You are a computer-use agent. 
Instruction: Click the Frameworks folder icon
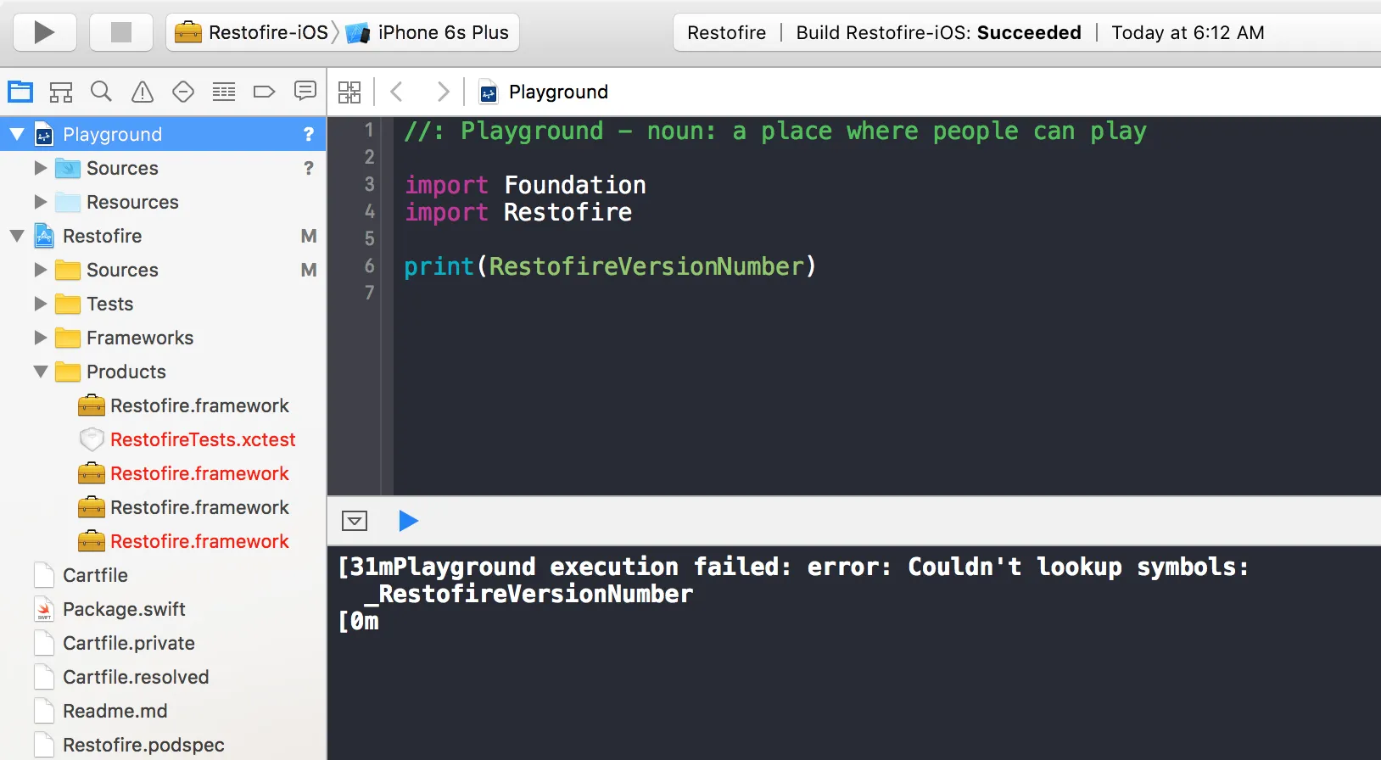pyautogui.click(x=68, y=338)
